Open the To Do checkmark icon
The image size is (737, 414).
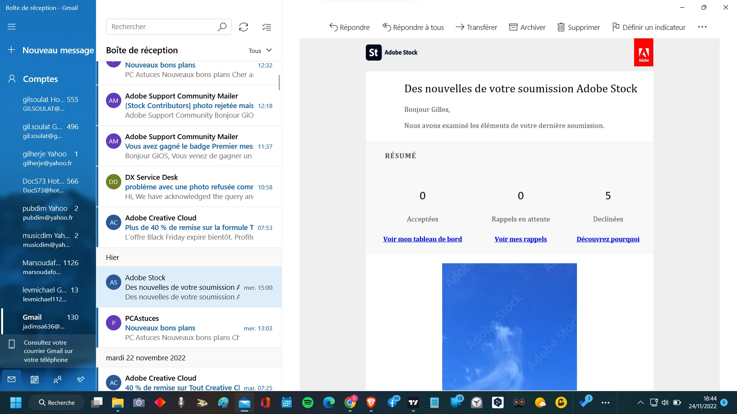click(x=81, y=379)
